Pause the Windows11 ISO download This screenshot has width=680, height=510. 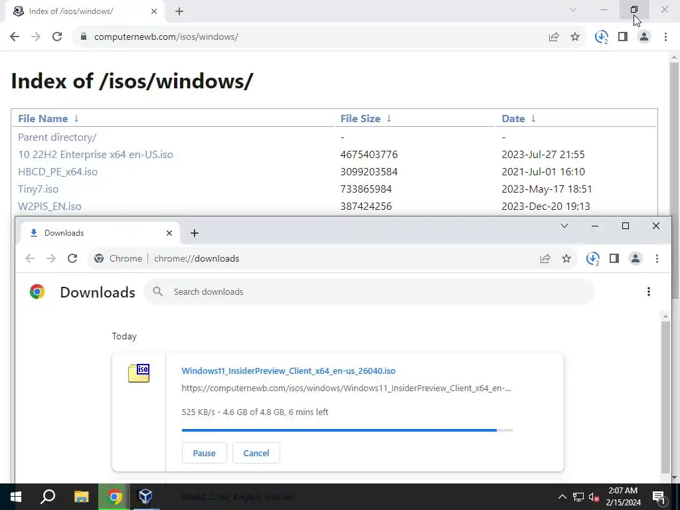[205, 453]
